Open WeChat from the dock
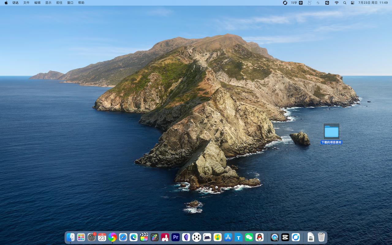Image resolution: width=392 pixels, height=245 pixels. click(x=249, y=237)
